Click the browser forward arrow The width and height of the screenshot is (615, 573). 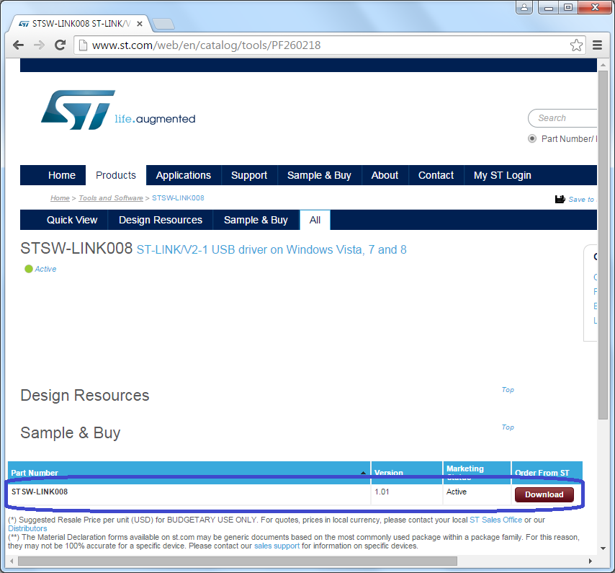[x=39, y=45]
